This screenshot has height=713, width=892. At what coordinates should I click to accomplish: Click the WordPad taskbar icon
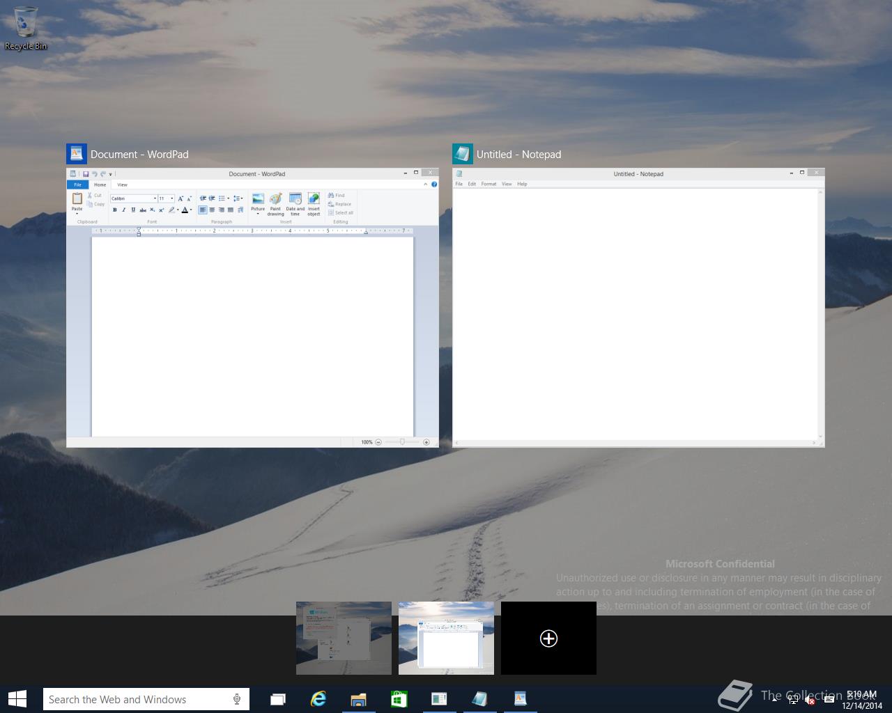click(520, 699)
